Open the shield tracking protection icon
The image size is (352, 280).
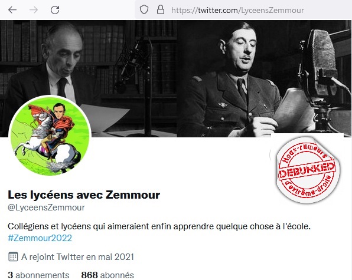click(x=144, y=10)
